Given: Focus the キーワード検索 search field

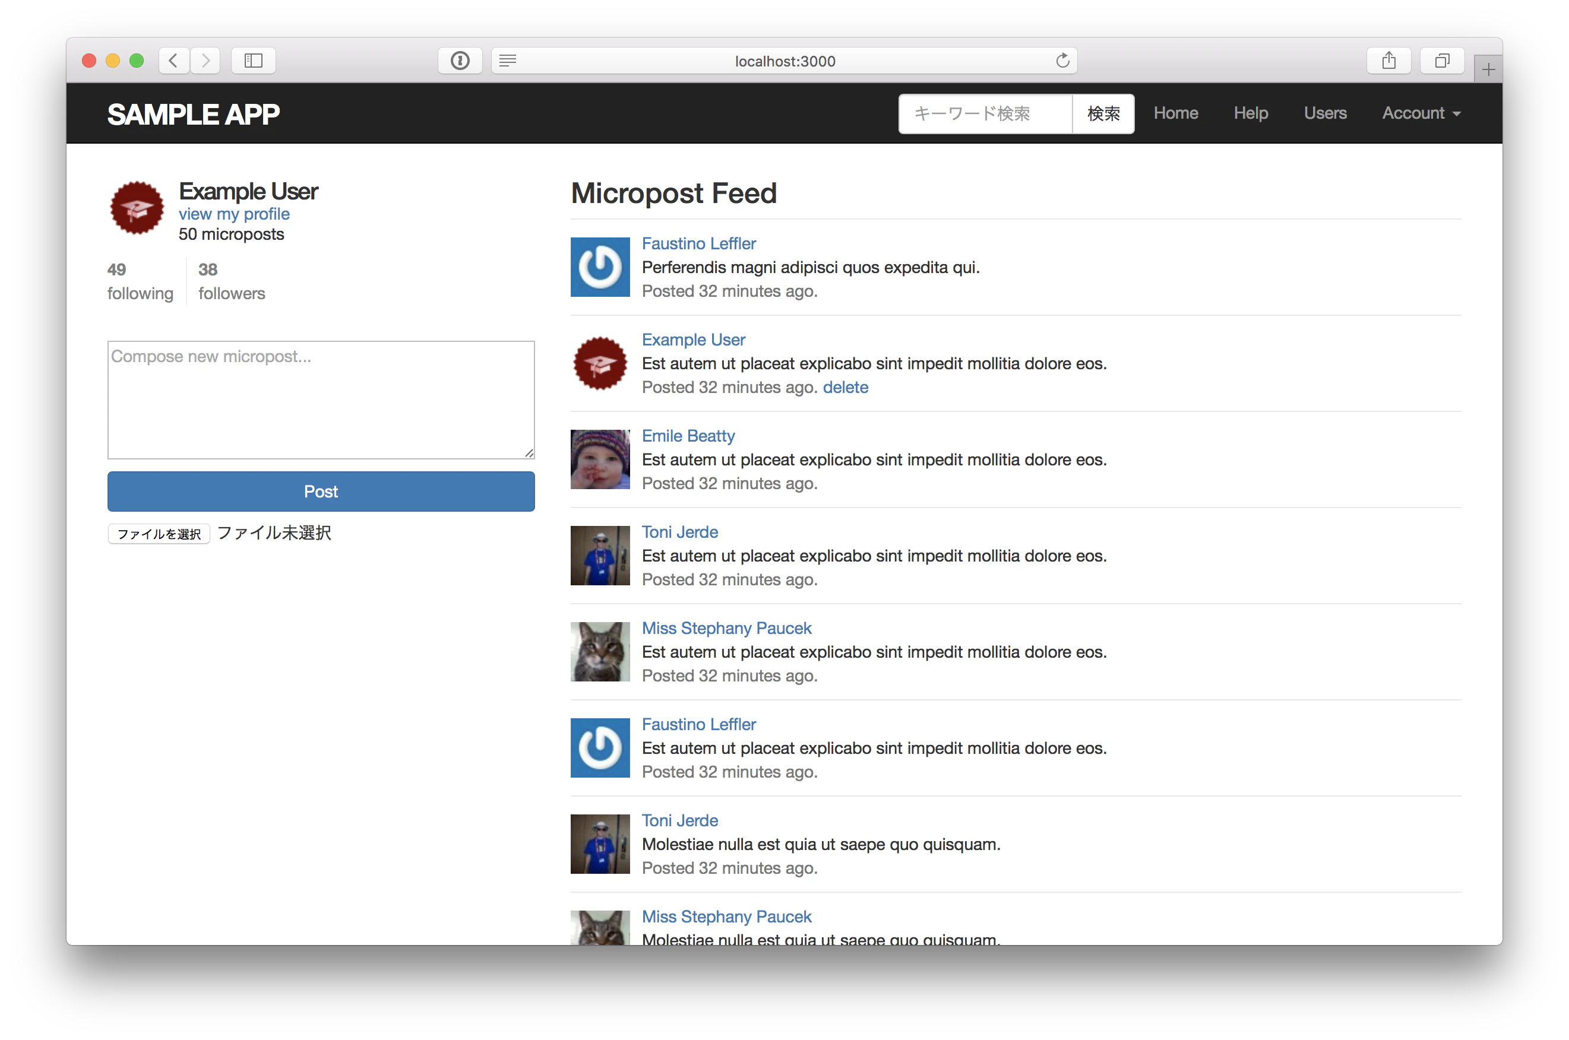Looking at the screenshot, I should [985, 113].
